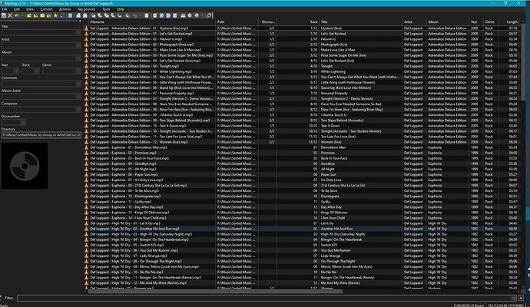This screenshot has height=307, width=530.
Task: Select title cell 'Lady Strange'
Action: [331, 256]
